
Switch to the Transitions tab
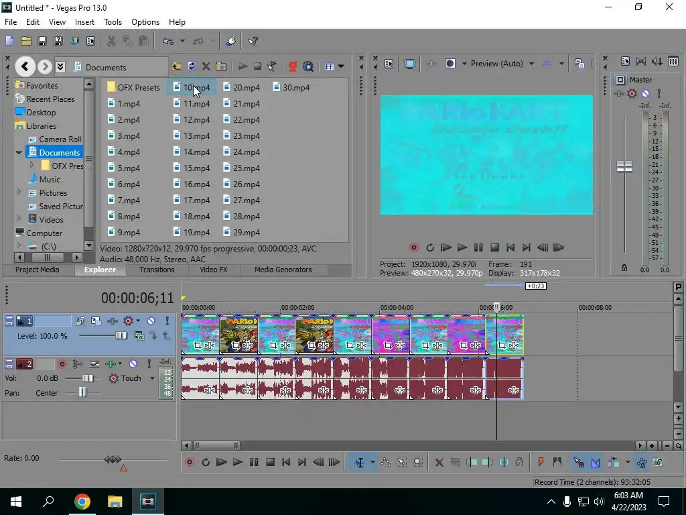(157, 270)
